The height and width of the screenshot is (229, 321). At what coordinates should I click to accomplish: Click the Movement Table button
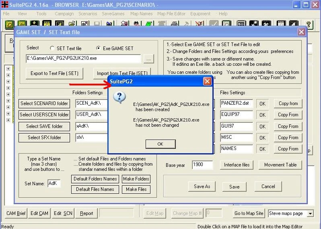280,165
